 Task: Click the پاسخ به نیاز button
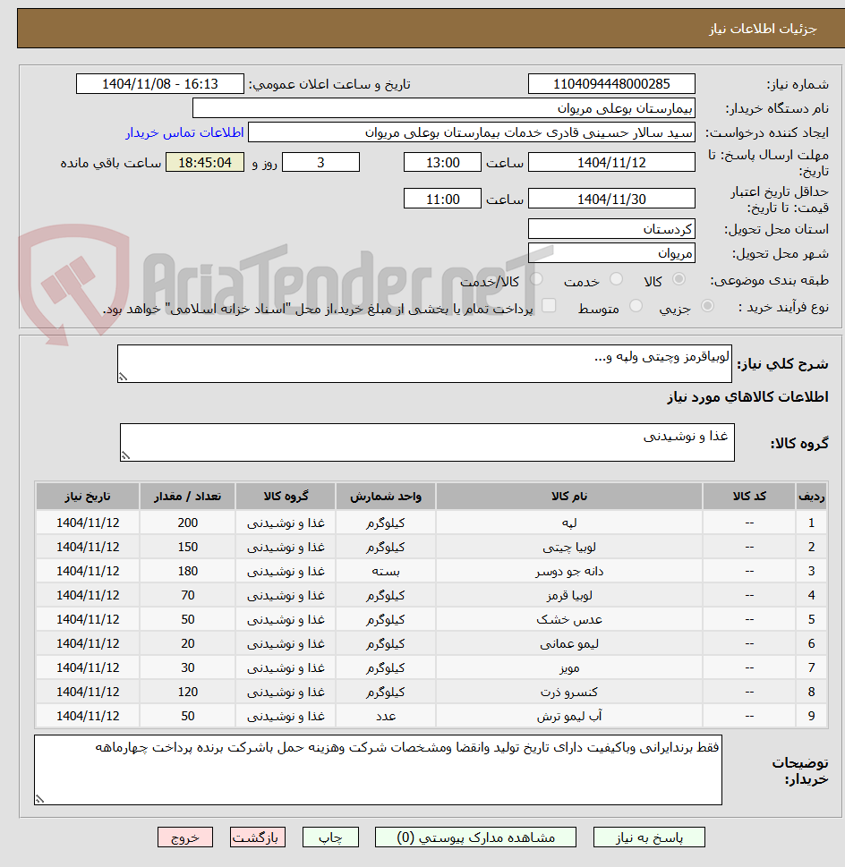(x=649, y=837)
